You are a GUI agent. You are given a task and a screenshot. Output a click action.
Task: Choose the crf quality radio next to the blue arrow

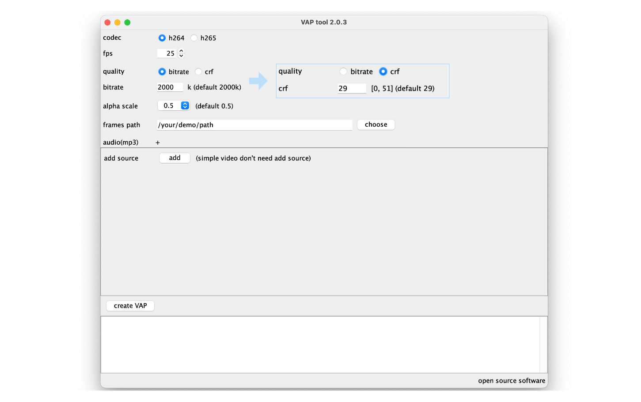198,71
